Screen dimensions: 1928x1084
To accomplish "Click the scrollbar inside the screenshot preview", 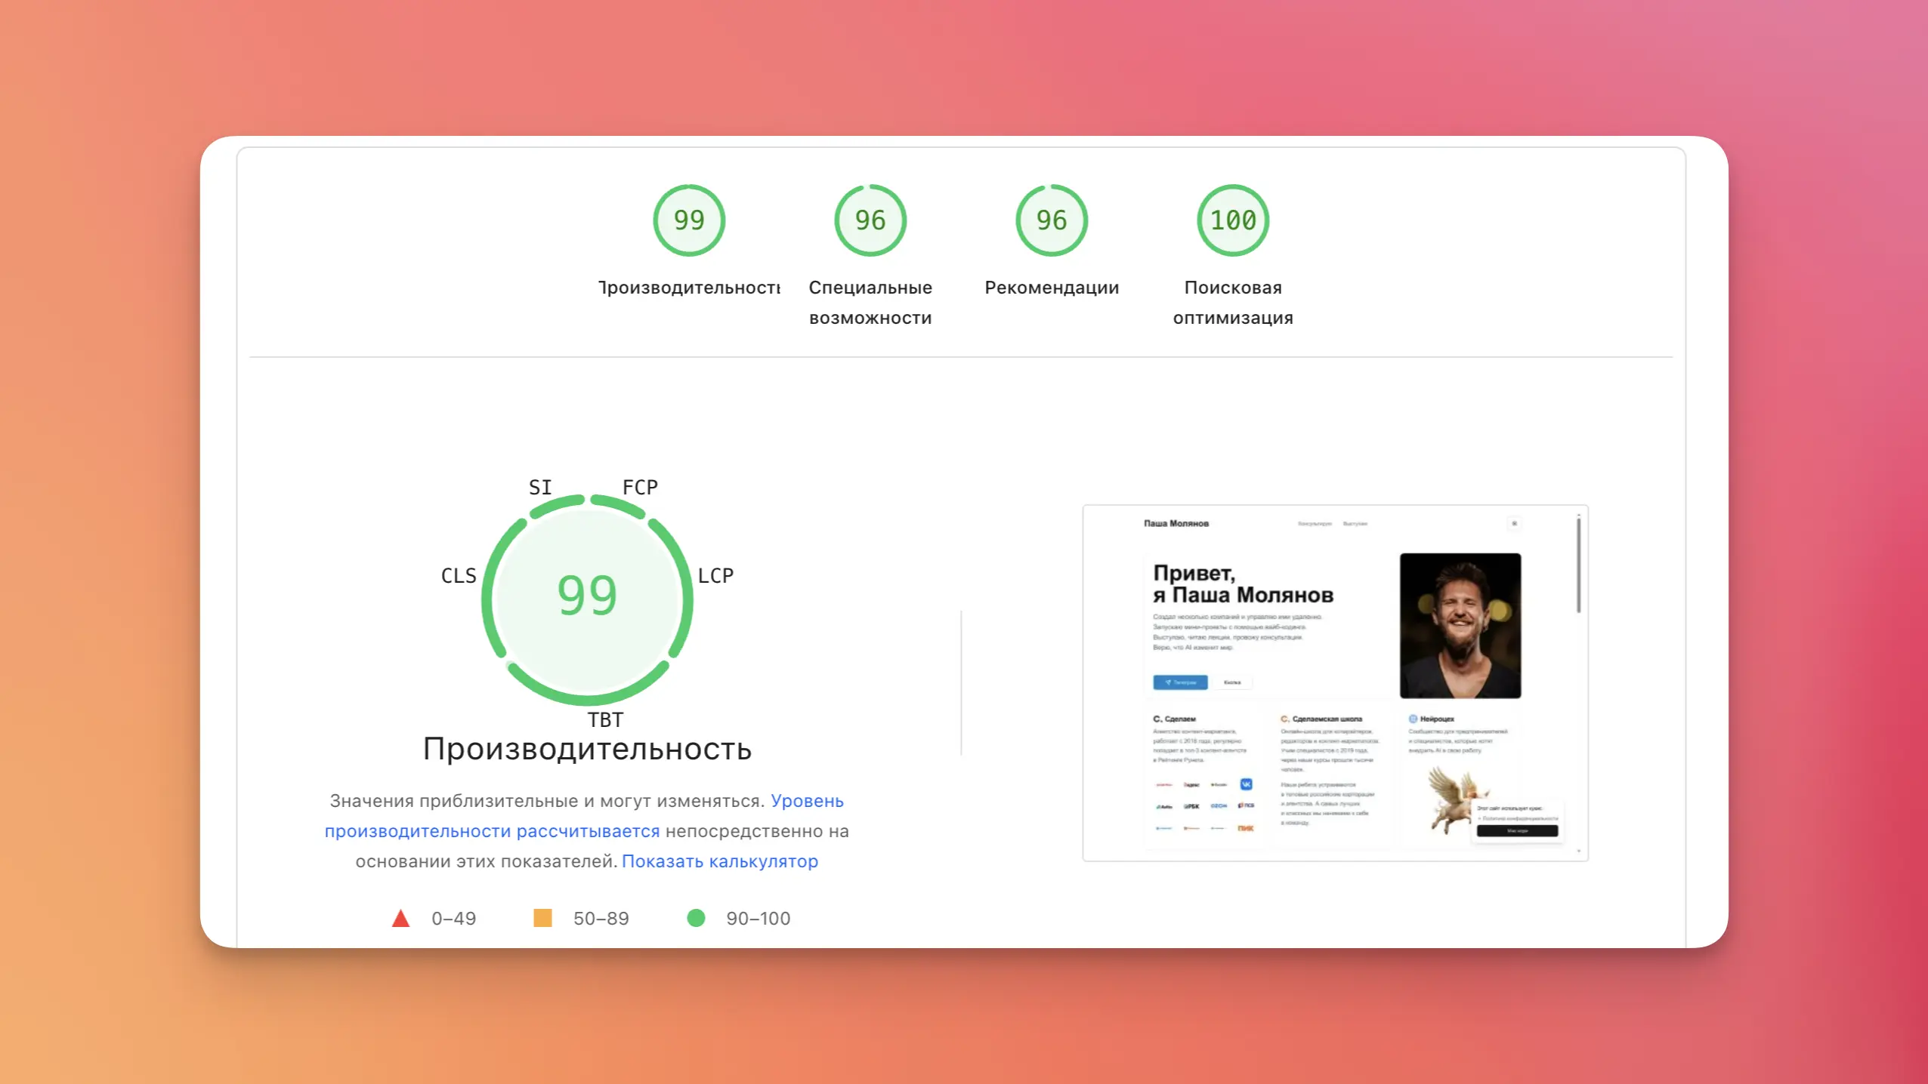I will pos(1578,565).
